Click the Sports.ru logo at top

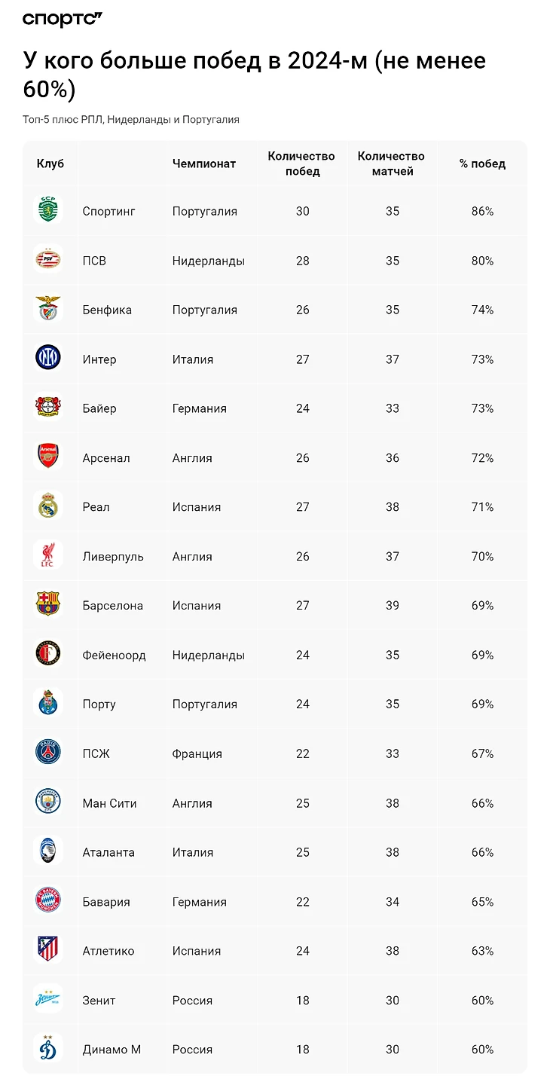click(63, 20)
